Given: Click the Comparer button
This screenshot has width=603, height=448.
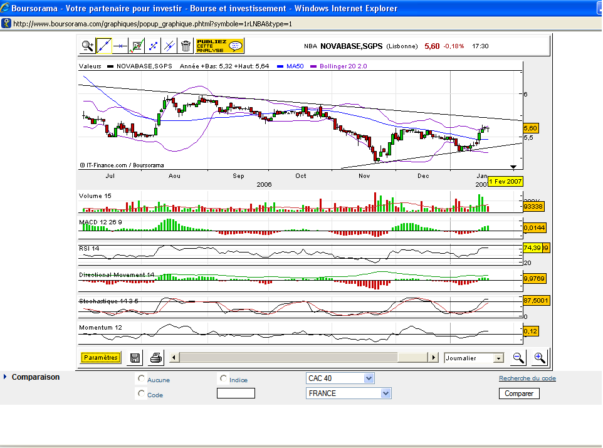Looking at the screenshot, I should point(519,393).
